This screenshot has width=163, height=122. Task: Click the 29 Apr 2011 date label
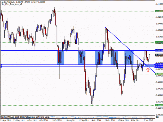pos(6,120)
